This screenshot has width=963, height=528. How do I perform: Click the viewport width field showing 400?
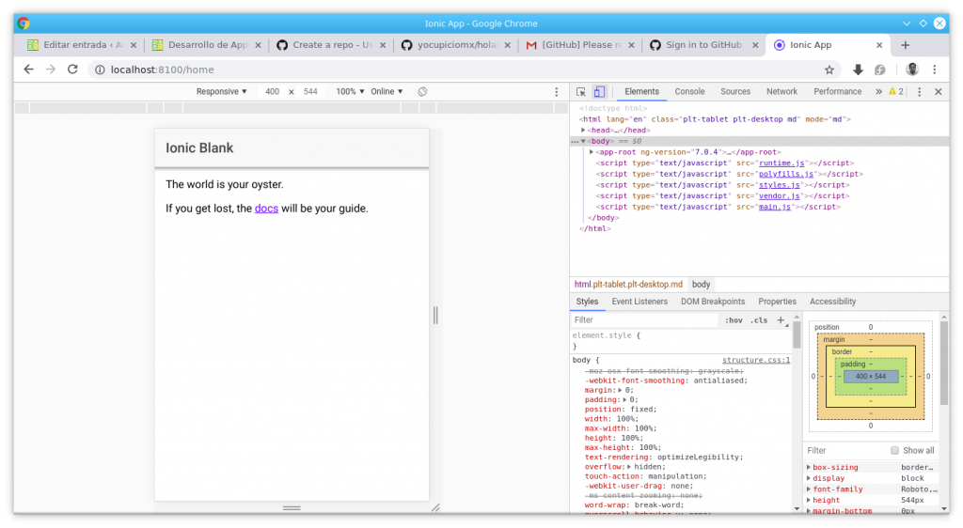point(272,91)
